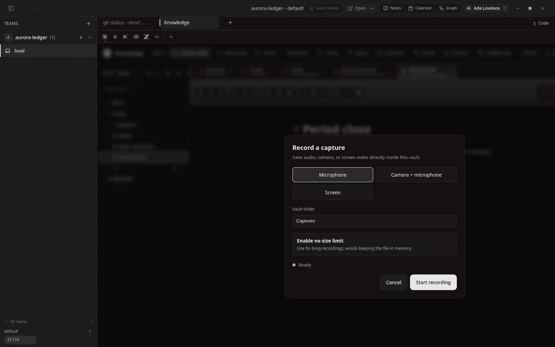Select the Z agent icon
This screenshot has height=347, width=555.
pyautogui.click(x=146, y=37)
